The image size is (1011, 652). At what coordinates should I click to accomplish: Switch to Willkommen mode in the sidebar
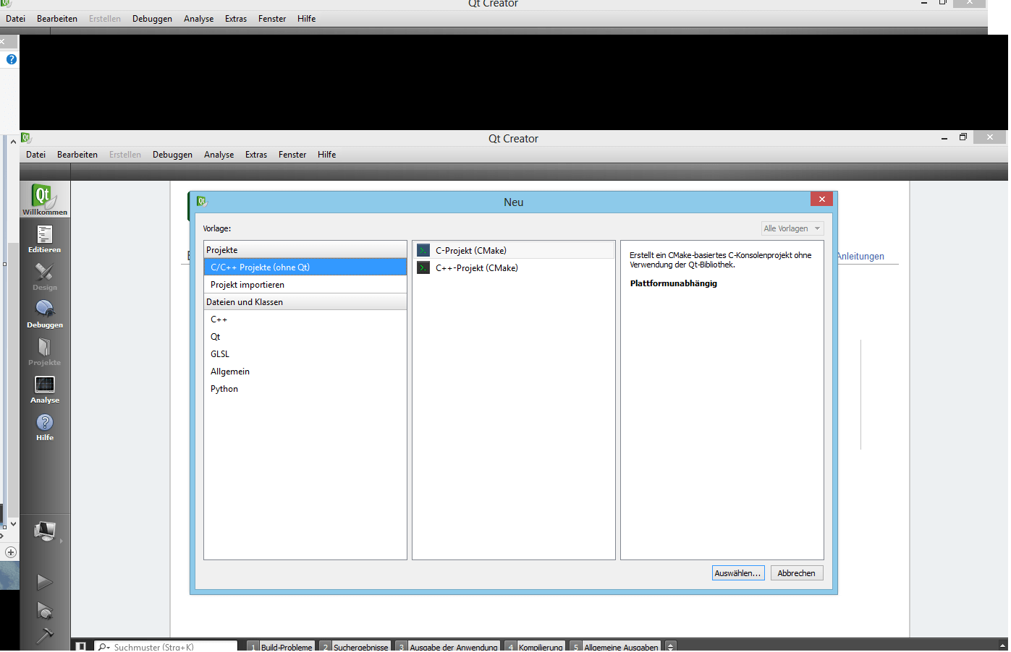pyautogui.click(x=45, y=199)
